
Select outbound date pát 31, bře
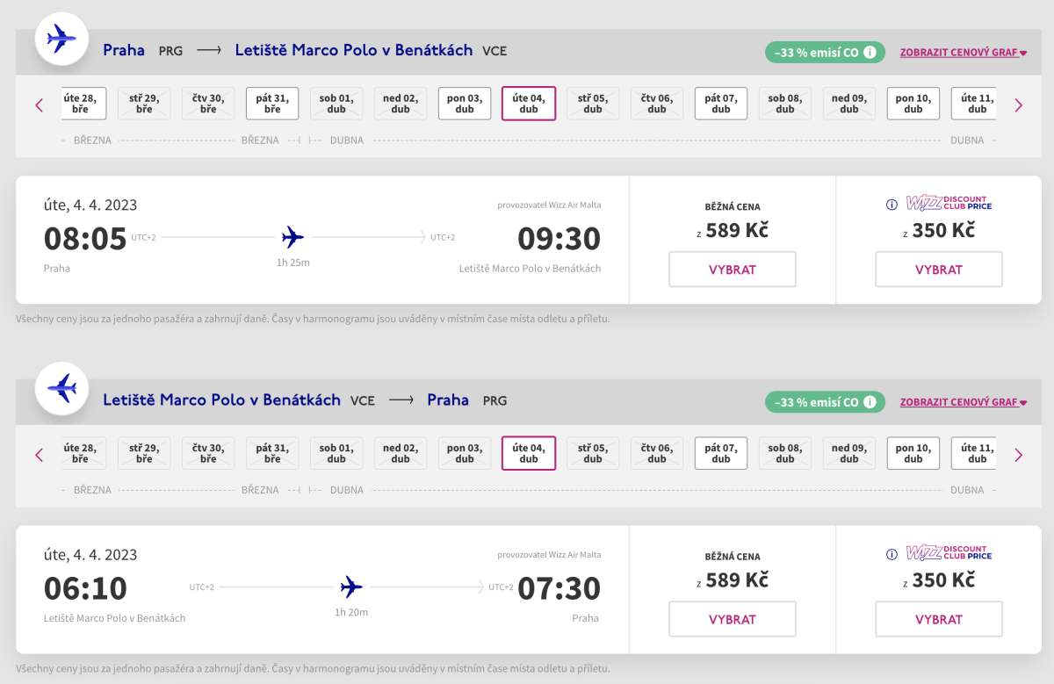[272, 104]
